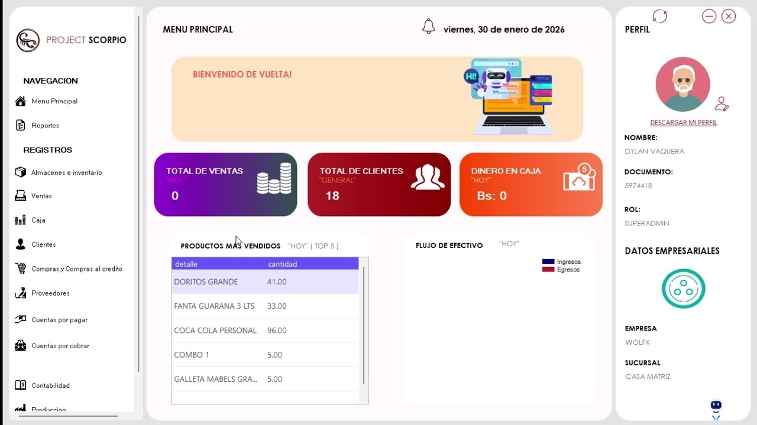Select the COCA COLA PERSONAL row
This screenshot has width=757, height=425.
(x=265, y=331)
